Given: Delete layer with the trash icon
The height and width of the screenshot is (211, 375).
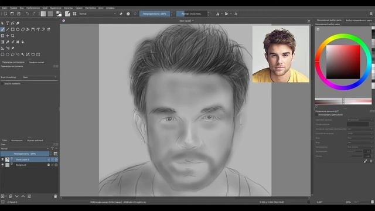Looking at the screenshot, I should [56, 196].
